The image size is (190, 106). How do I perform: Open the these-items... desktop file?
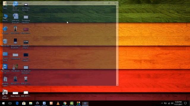coord(15,94)
